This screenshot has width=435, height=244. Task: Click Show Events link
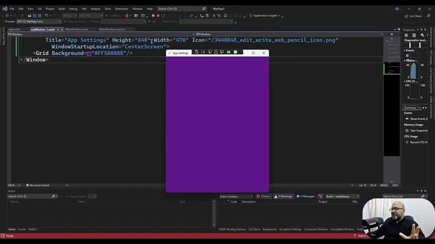pyautogui.click(x=419, y=119)
